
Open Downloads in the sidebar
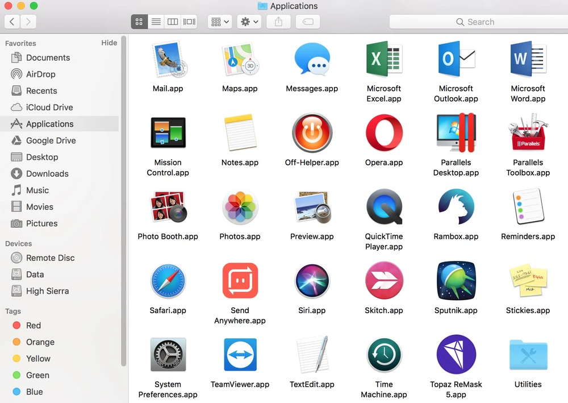pyautogui.click(x=47, y=174)
